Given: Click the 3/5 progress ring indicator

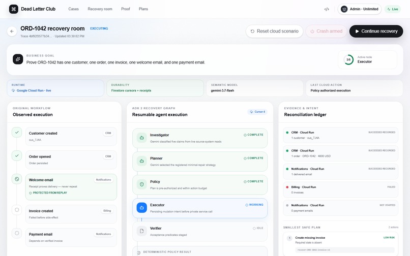Looking at the screenshot, I should click(348, 59).
